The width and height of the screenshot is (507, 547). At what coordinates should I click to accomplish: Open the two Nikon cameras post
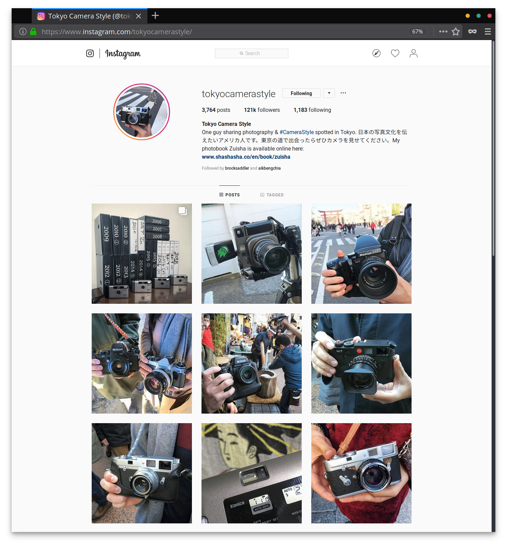click(x=142, y=363)
